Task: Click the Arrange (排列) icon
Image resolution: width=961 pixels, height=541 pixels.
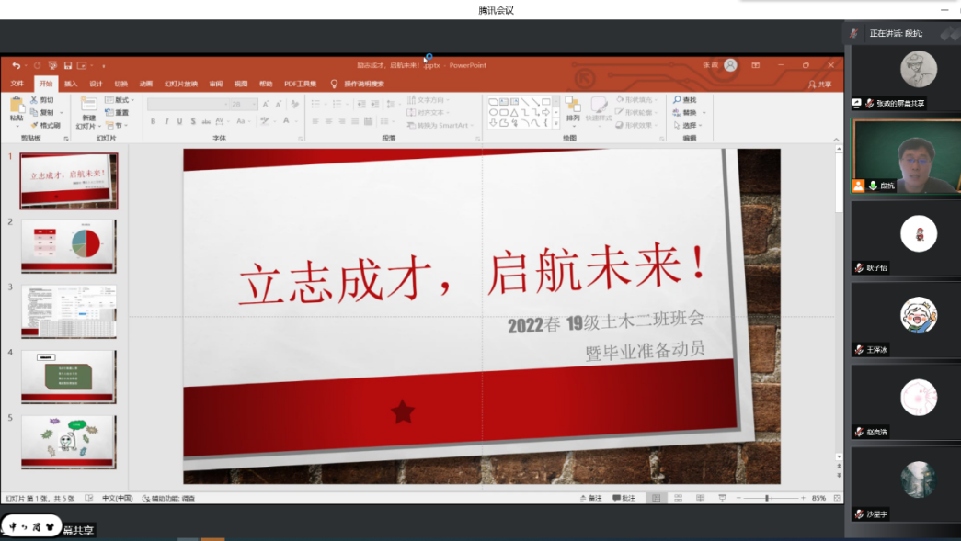Action: tap(573, 107)
